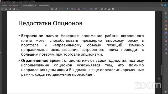Open the teal tool in right pane
This screenshot has width=168, height=94.
166,37
